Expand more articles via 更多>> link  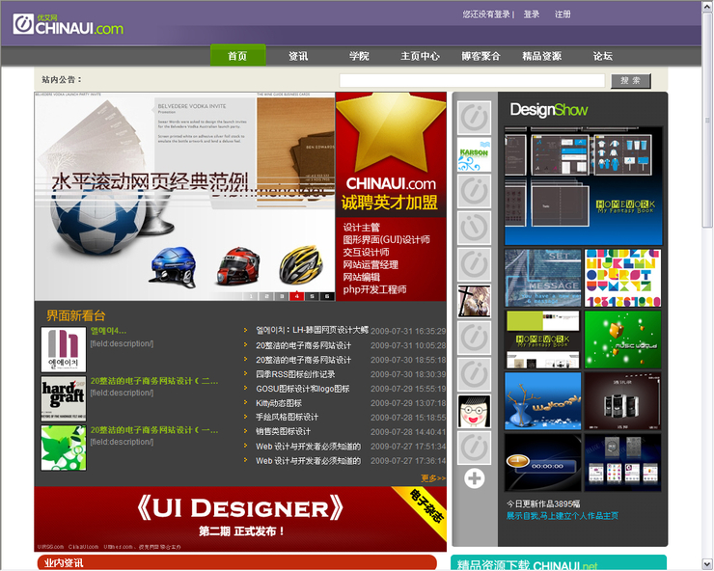pos(432,478)
